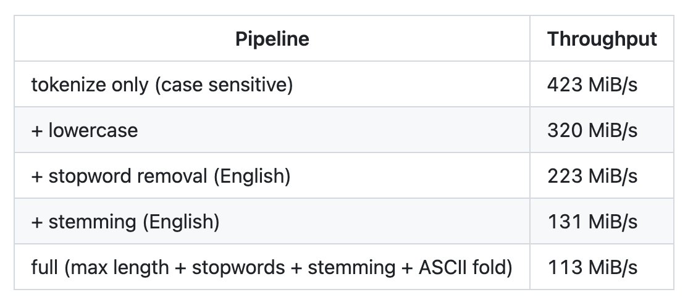Click the text '(case sensitive)'
This screenshot has height=300, width=693.
(224, 85)
